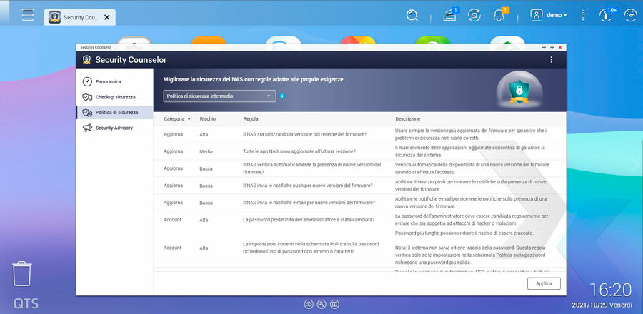Screen dimensions: 643x314
Task: Select Checkup sicurezza in the sidebar
Action: click(114, 97)
